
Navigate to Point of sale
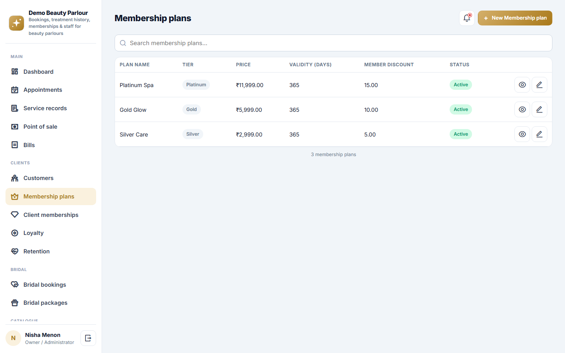(51, 127)
